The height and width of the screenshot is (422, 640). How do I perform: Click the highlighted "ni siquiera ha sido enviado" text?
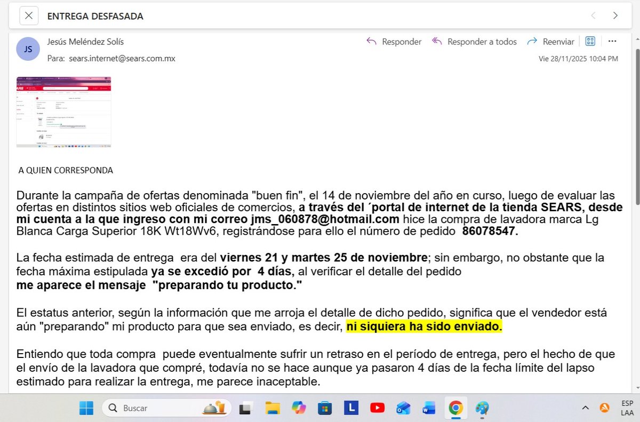pos(425,328)
